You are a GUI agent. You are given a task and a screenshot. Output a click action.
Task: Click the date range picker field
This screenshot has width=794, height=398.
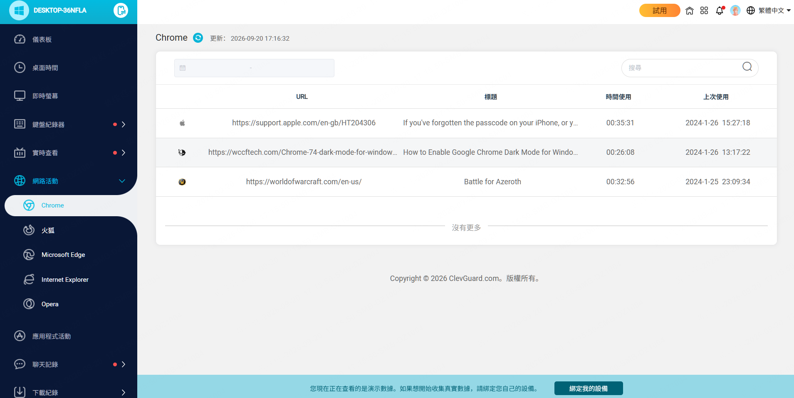tap(254, 68)
